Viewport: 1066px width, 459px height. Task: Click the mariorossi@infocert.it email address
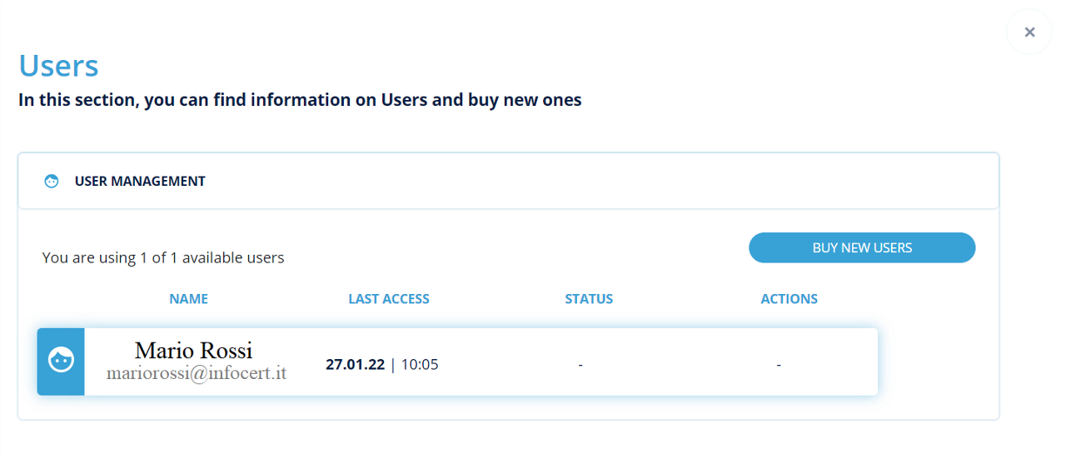point(197,373)
